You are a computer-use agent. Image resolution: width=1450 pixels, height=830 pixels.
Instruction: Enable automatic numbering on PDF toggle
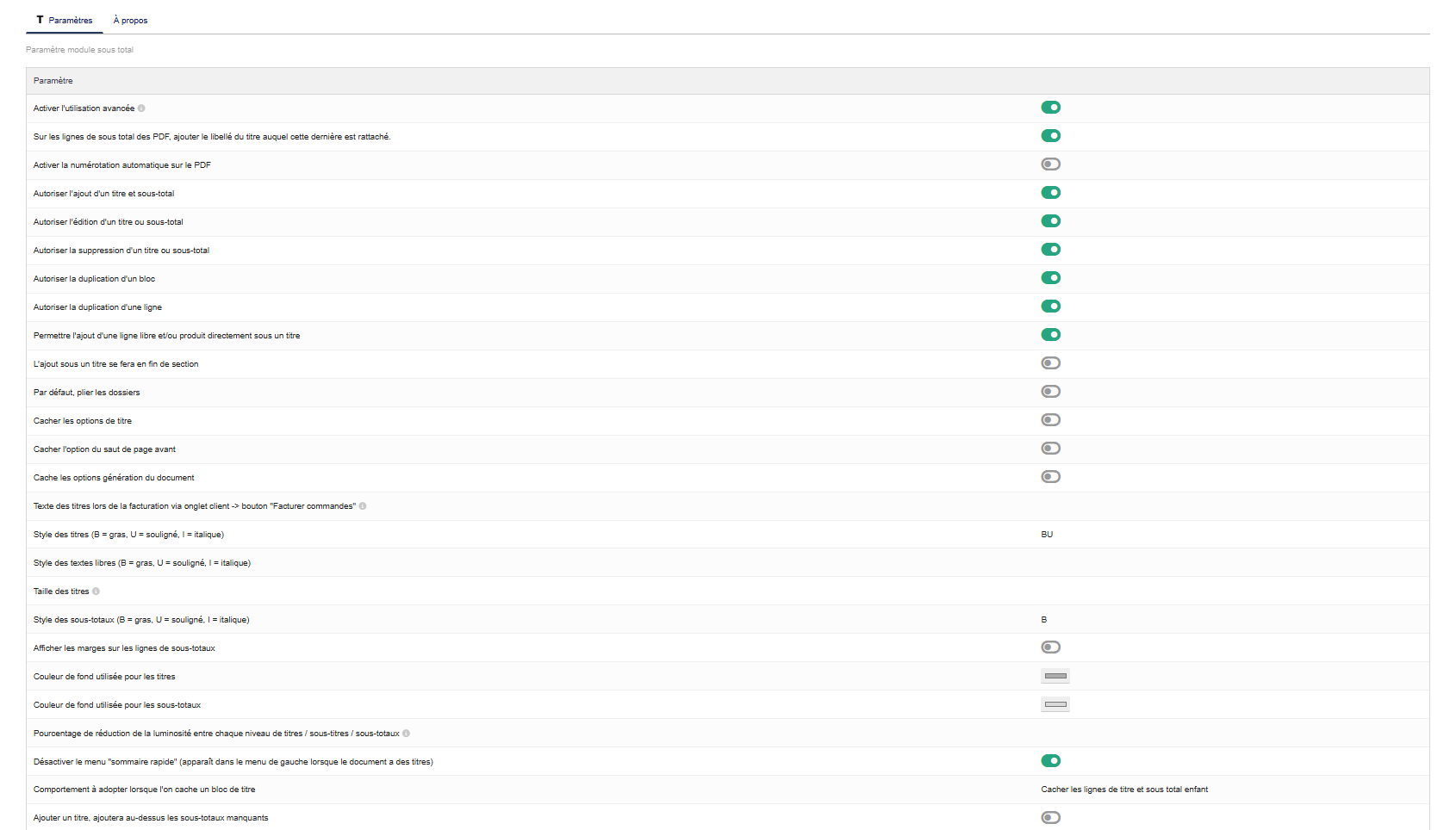click(x=1050, y=164)
